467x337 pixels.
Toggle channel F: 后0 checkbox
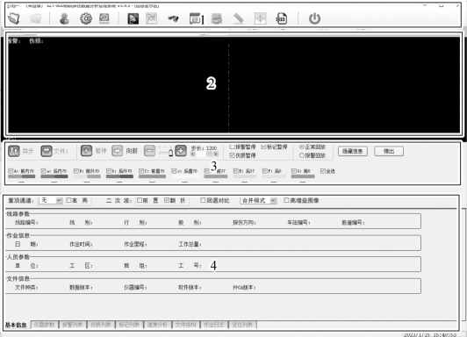(265, 171)
